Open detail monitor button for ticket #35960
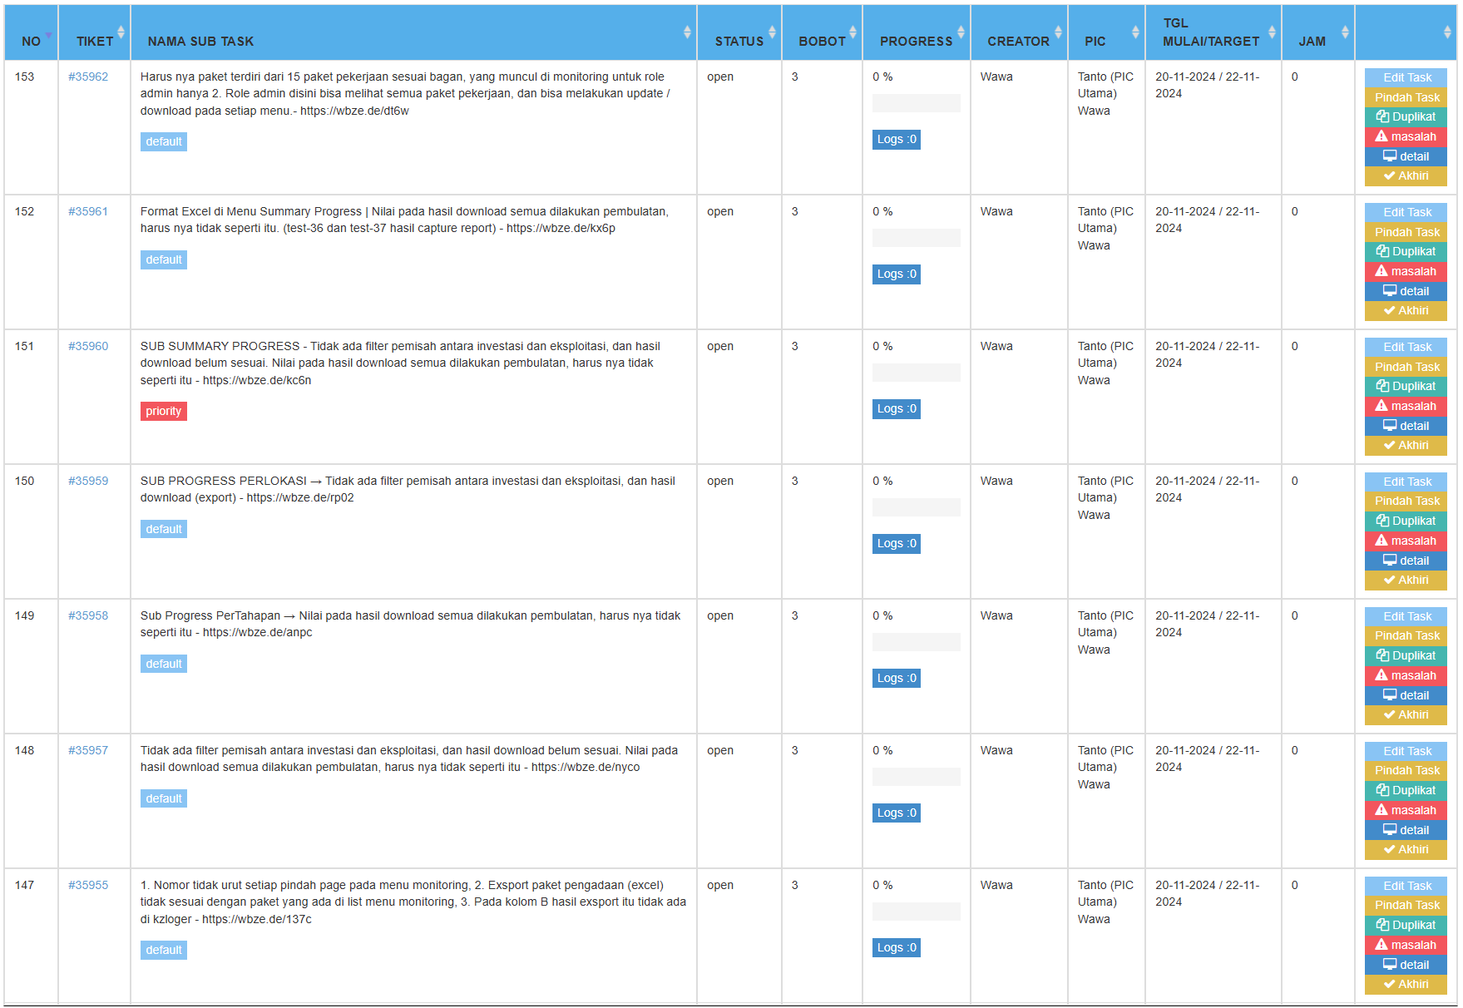Viewport: 1463px width, 1008px height. pyautogui.click(x=1405, y=426)
